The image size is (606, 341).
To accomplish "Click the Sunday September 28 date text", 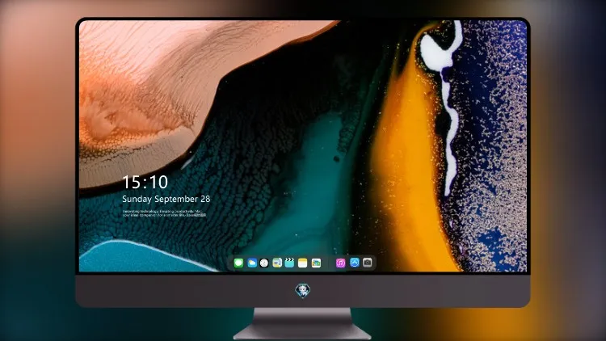I will (x=166, y=199).
